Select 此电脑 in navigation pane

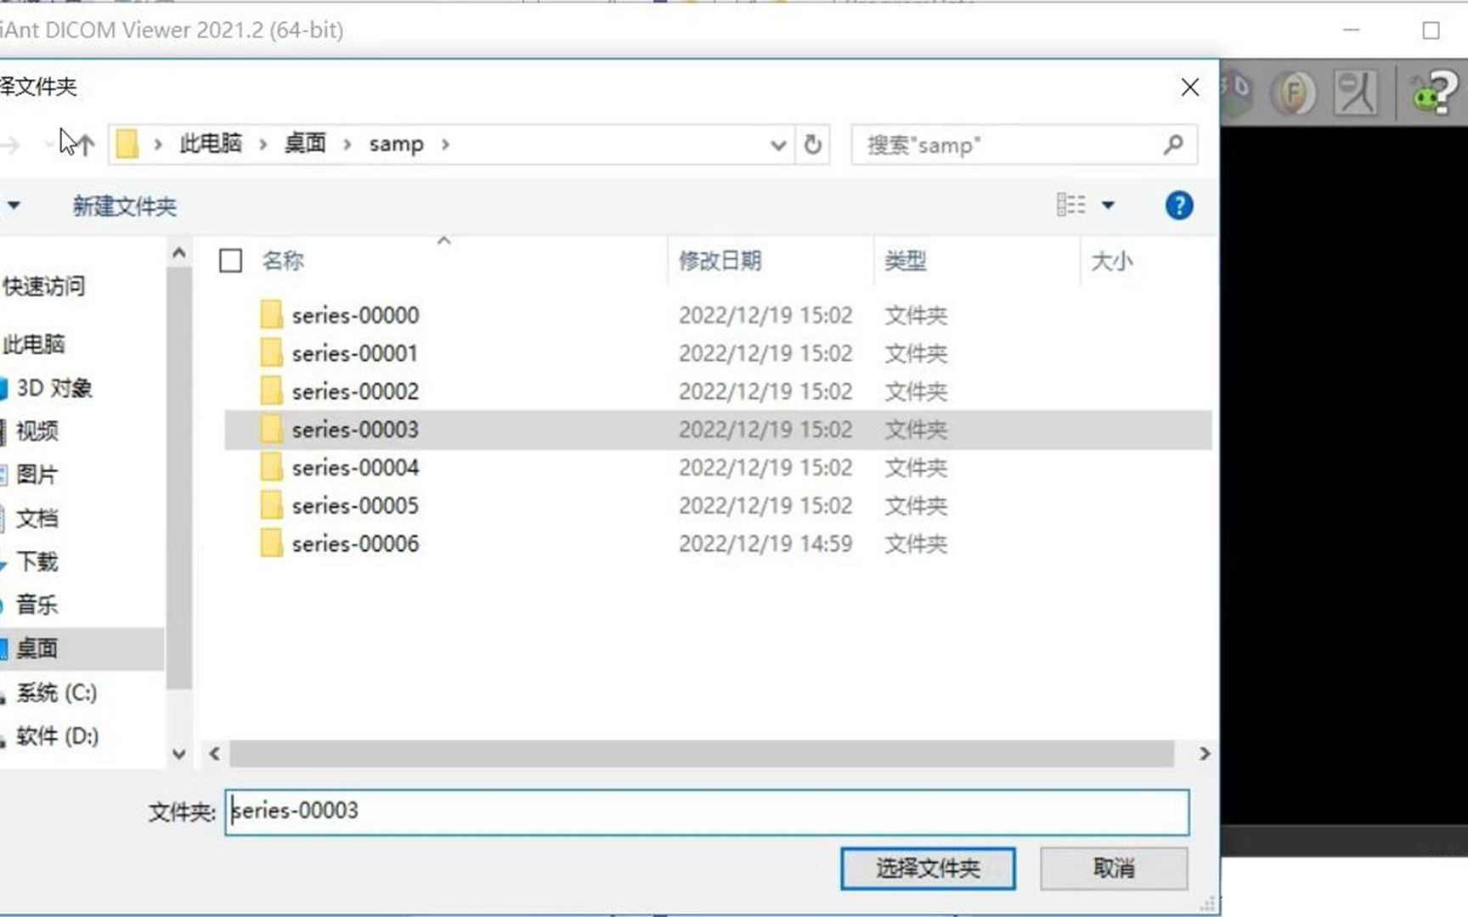pos(34,344)
